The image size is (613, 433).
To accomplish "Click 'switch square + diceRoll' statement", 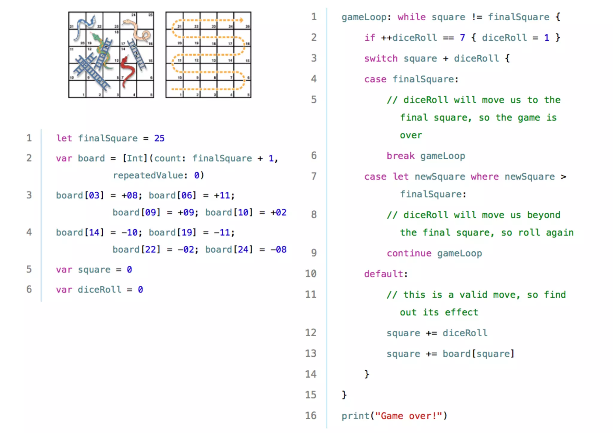I will pos(436,58).
